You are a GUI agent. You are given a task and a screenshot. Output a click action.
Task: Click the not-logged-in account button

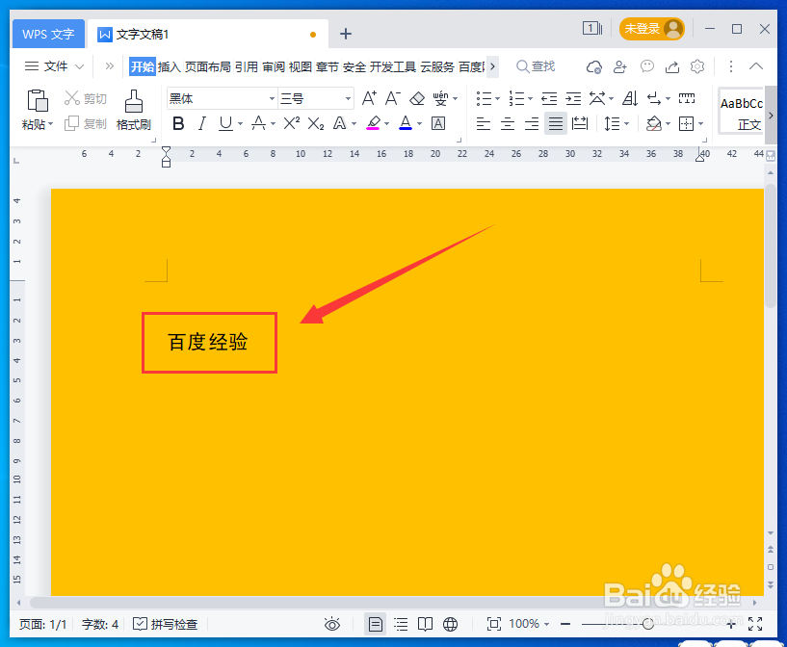pos(651,29)
